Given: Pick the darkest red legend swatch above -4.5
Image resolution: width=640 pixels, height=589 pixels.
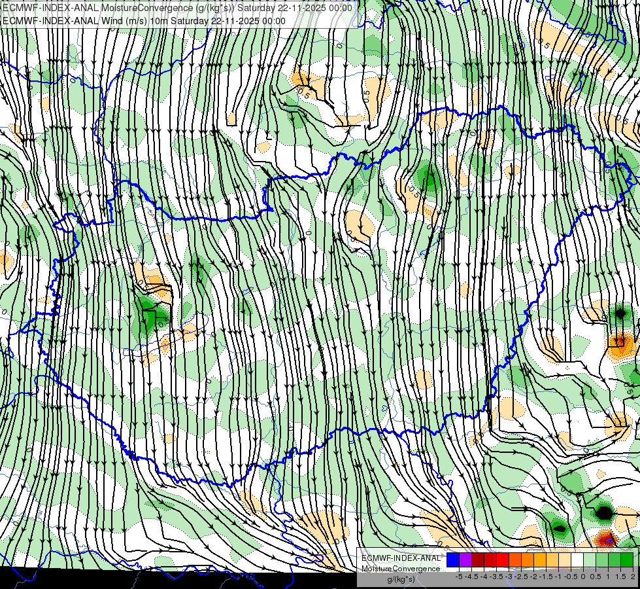Looking at the screenshot, I should point(478,560).
